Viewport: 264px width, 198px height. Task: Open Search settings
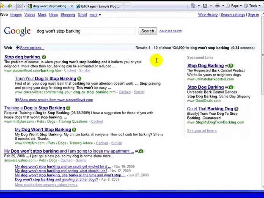tap(233, 15)
